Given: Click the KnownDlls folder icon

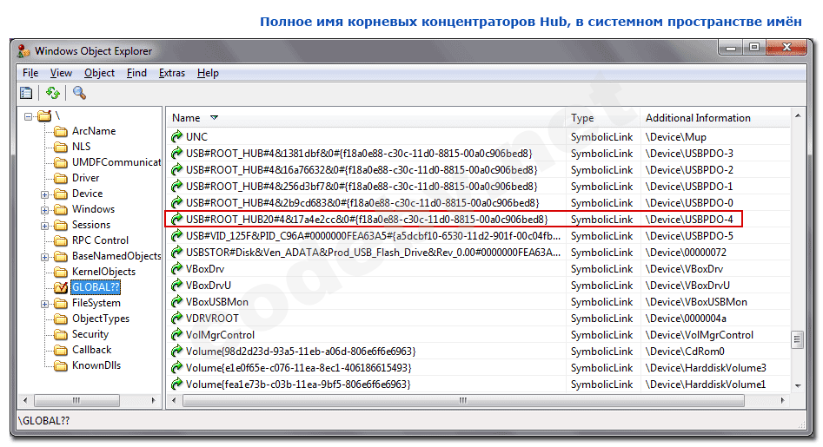Looking at the screenshot, I should (62, 365).
